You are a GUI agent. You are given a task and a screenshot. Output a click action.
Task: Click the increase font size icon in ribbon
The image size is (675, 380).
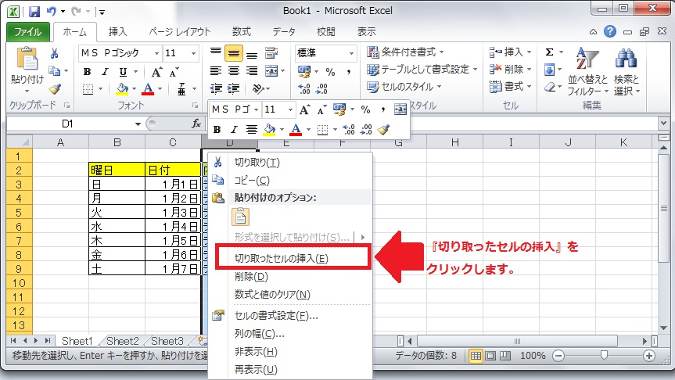(156, 72)
